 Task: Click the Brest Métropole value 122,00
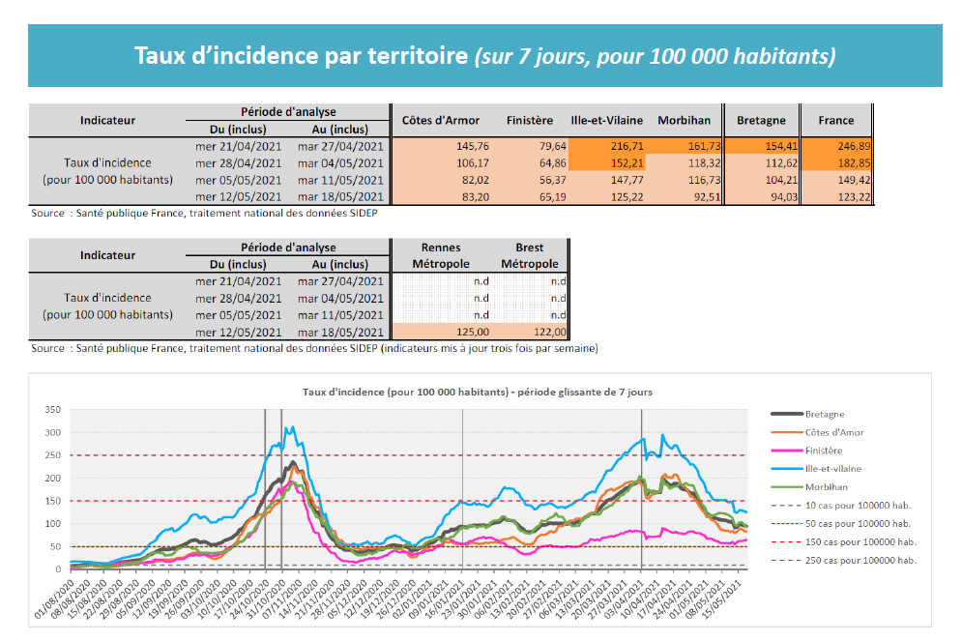529,331
